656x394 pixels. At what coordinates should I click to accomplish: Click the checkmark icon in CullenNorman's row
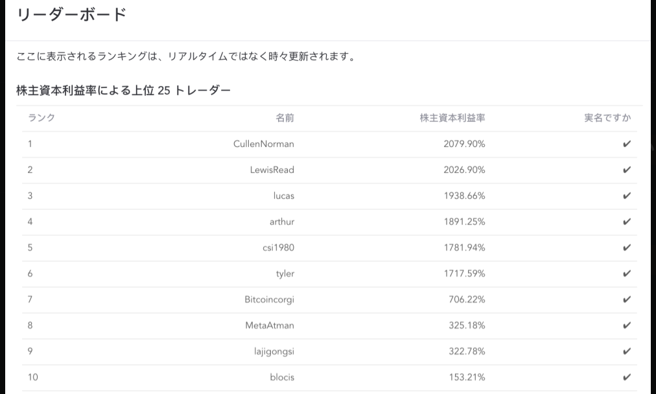click(x=626, y=144)
